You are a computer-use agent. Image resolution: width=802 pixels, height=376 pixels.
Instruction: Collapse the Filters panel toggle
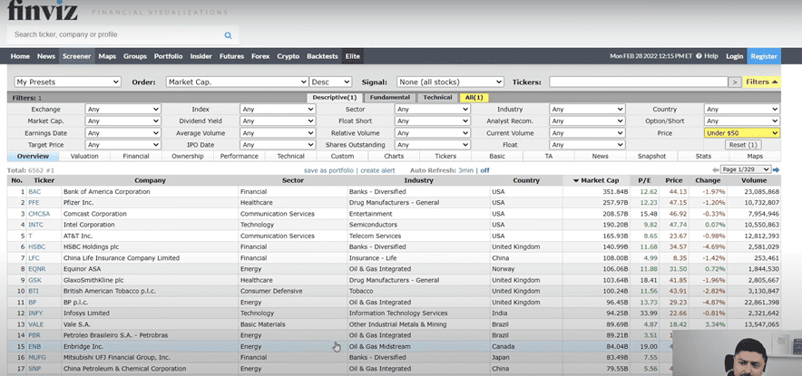point(762,82)
